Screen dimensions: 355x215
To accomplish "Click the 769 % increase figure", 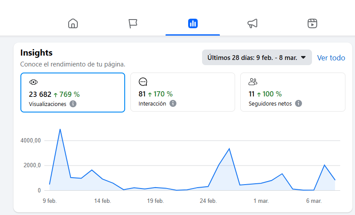I will pos(70,94).
